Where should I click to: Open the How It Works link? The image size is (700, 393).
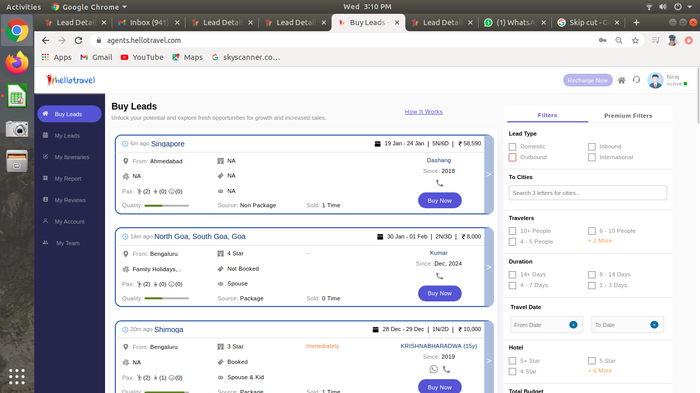[423, 112]
